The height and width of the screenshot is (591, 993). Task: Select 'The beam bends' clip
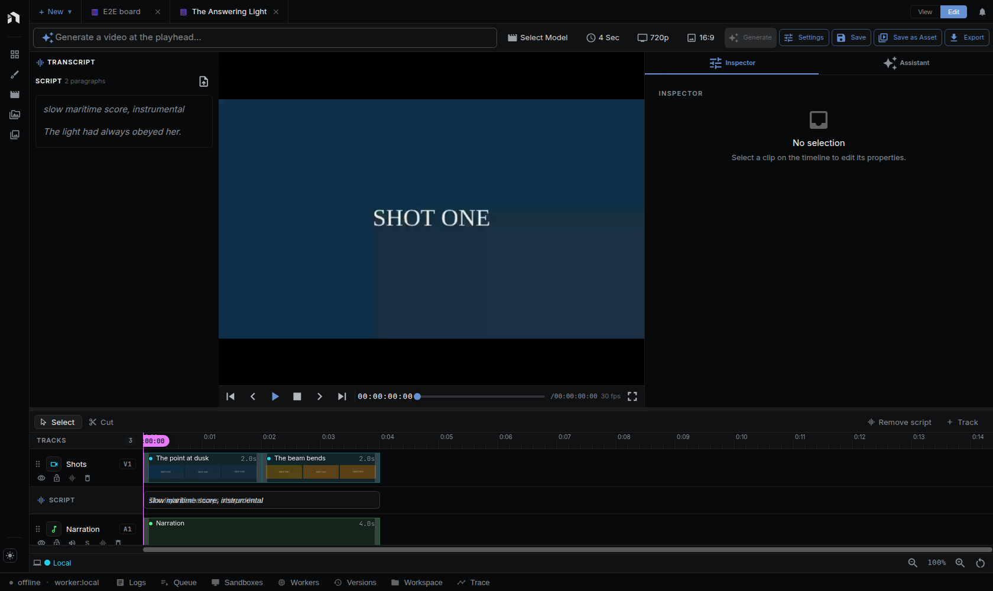[321, 467]
